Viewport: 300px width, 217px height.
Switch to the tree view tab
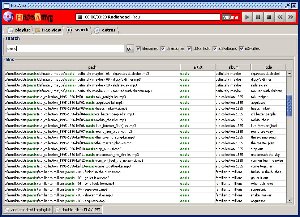pos(48,30)
